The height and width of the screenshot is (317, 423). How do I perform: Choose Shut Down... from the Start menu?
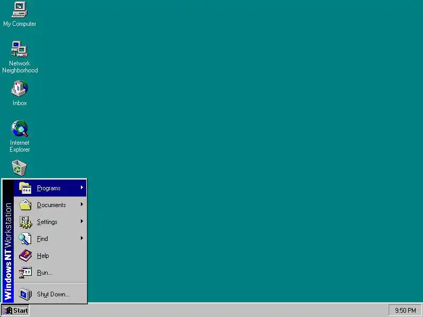pos(50,294)
